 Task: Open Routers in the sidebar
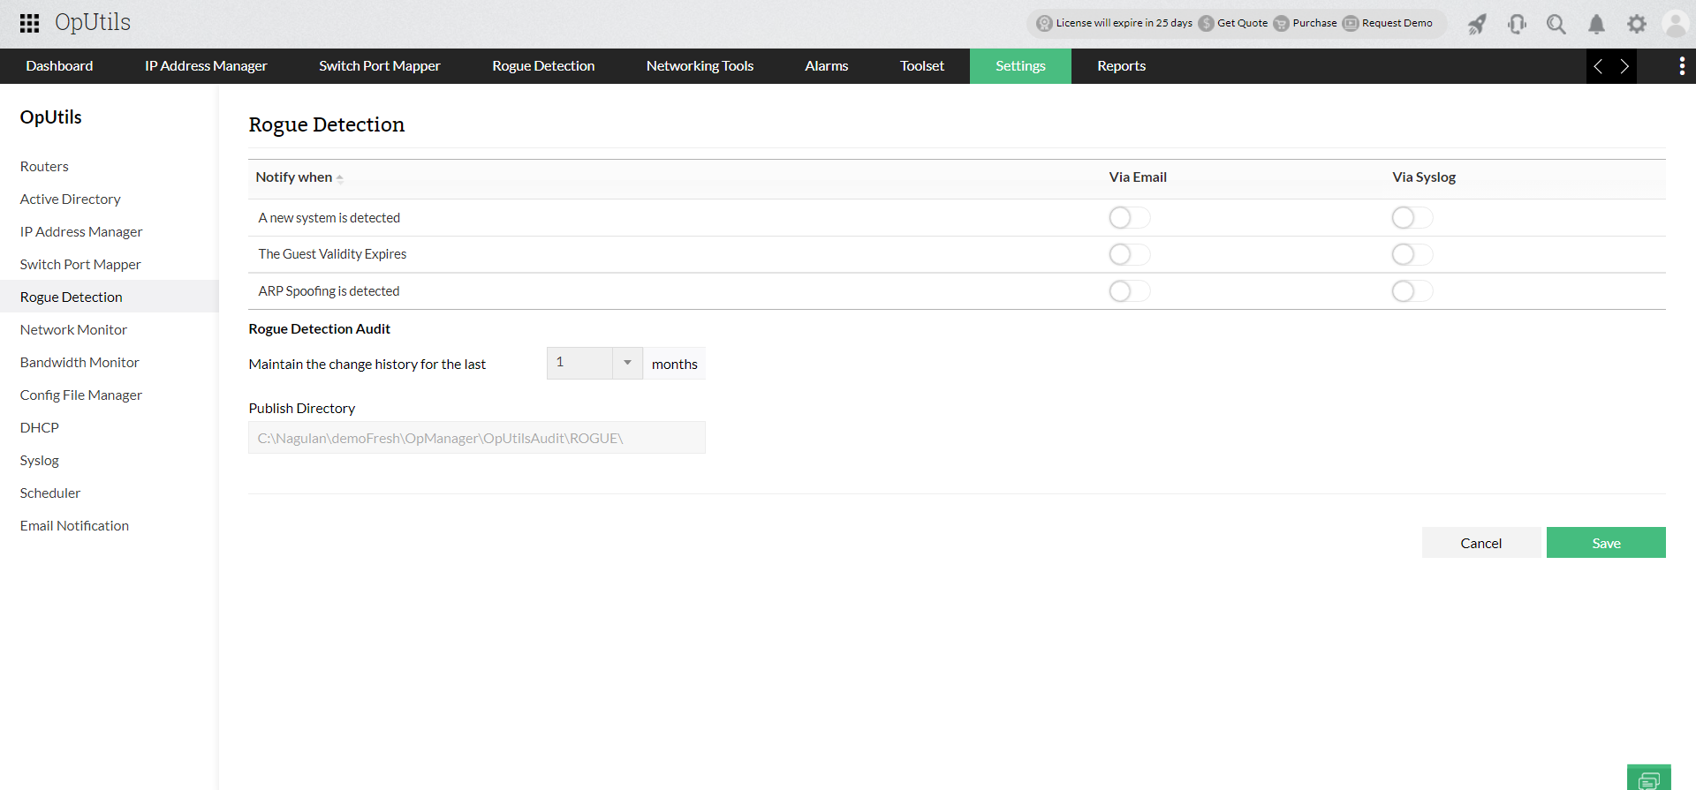(x=44, y=167)
